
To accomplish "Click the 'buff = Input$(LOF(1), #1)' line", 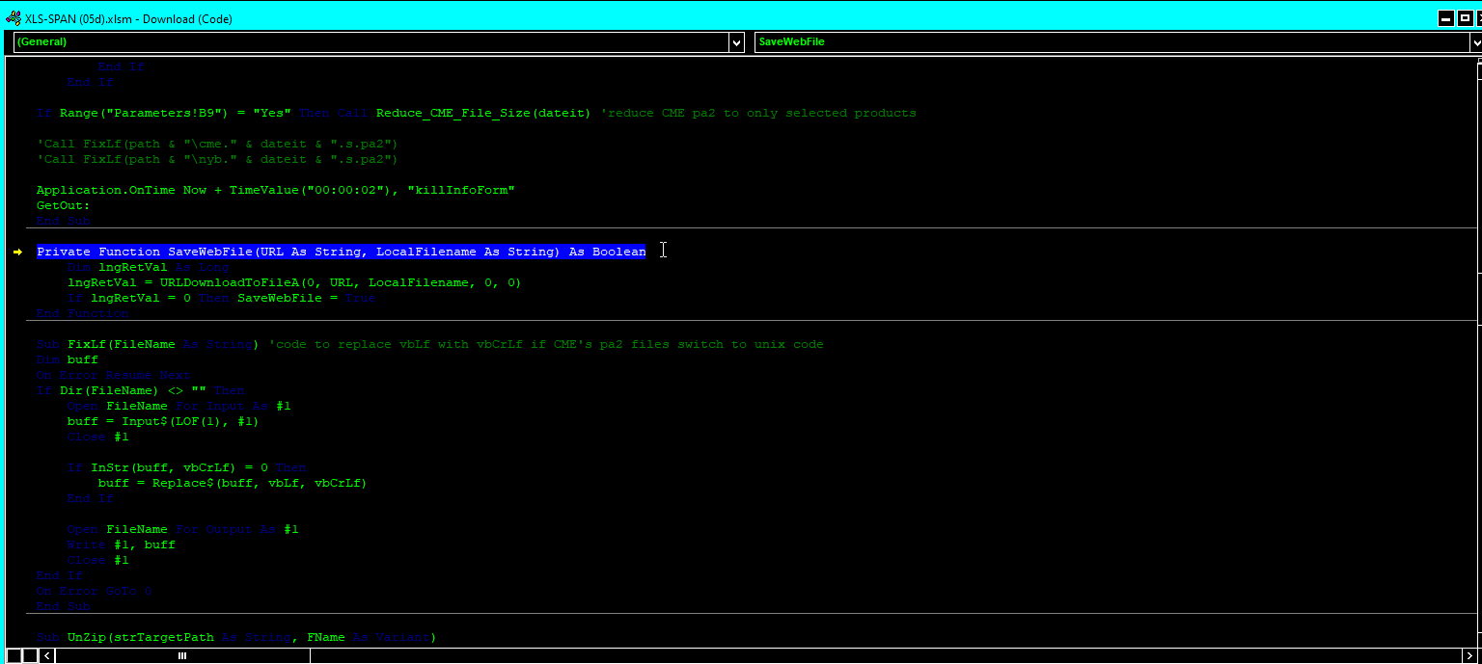I will (164, 421).
